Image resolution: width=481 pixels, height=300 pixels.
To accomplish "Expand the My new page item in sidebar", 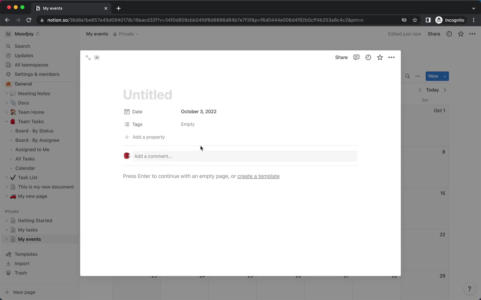I will pos(6,196).
